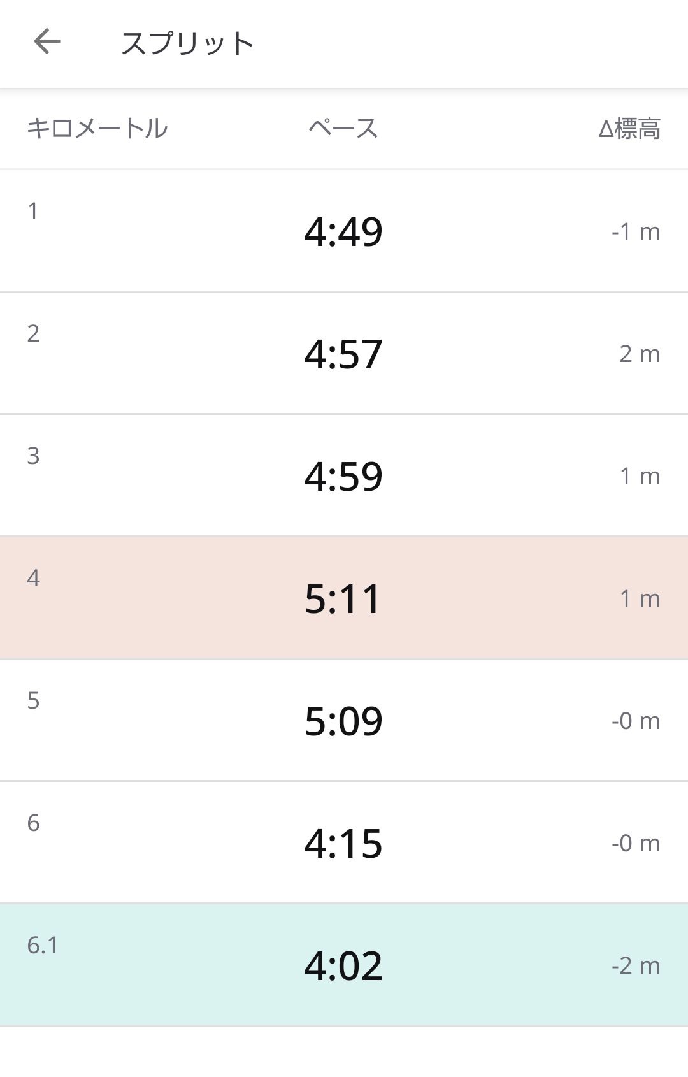The height and width of the screenshot is (1077, 688).
Task: Tap kilometer 5 elevation -0 m
Action: pyautogui.click(x=635, y=721)
